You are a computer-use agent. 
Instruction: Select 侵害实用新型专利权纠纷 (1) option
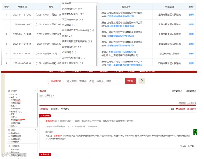(77, 41)
